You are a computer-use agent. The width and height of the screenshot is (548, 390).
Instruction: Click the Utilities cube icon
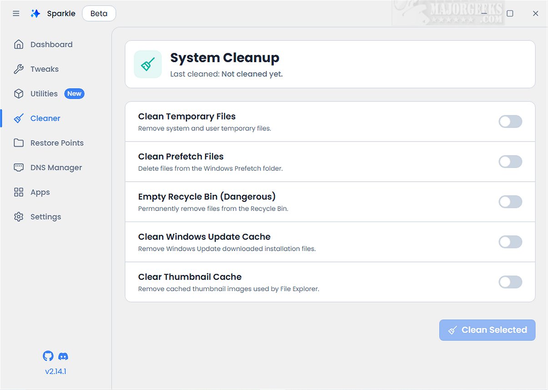tap(19, 94)
